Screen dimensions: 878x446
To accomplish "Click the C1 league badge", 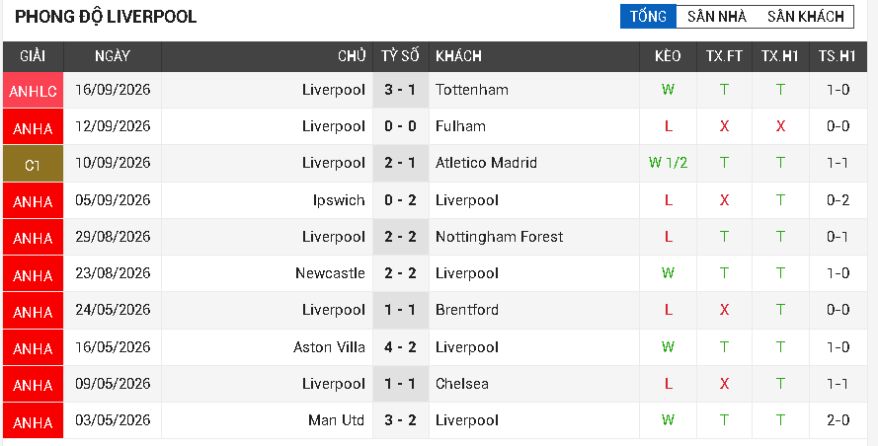I will (33, 164).
